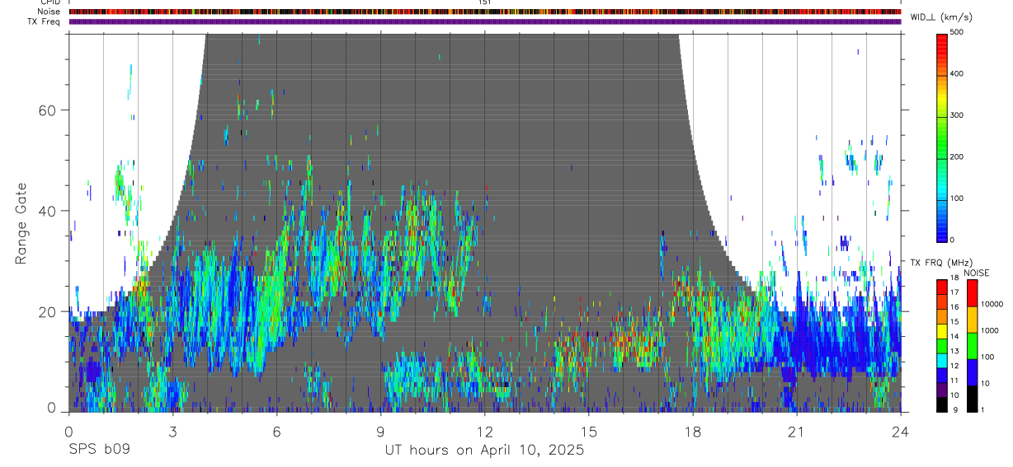
Task: Click the 12 UT hour tick label
Action: point(485,432)
